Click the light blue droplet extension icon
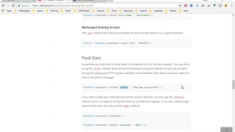235x132 pixels. pos(197,5)
